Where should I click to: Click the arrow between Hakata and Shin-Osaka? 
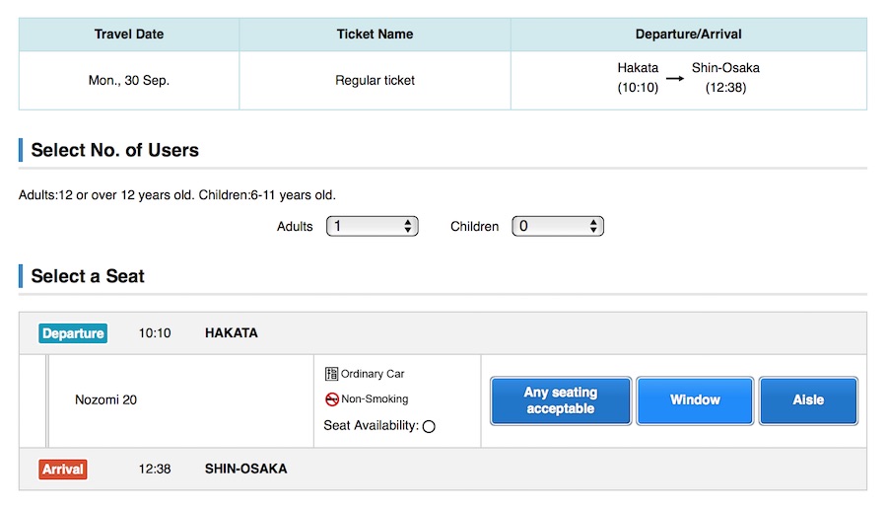coord(675,79)
